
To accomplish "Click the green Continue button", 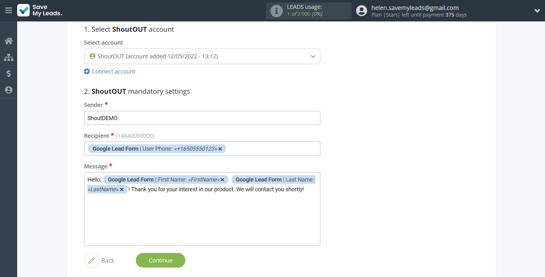I will click(x=160, y=260).
